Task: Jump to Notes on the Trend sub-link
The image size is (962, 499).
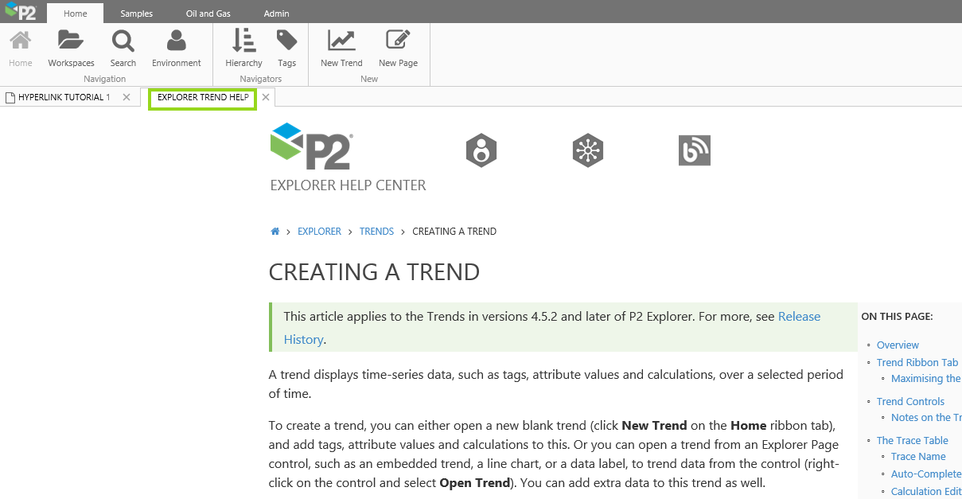Action: coord(926,418)
